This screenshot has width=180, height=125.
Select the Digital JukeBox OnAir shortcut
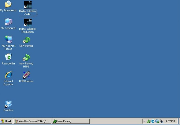[x=28, y=5]
